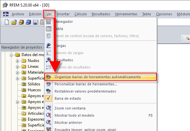
Task: Click the Ver menu
Action: 49,14
